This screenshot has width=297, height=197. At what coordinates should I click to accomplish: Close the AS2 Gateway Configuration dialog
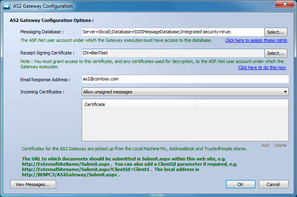(284, 4)
